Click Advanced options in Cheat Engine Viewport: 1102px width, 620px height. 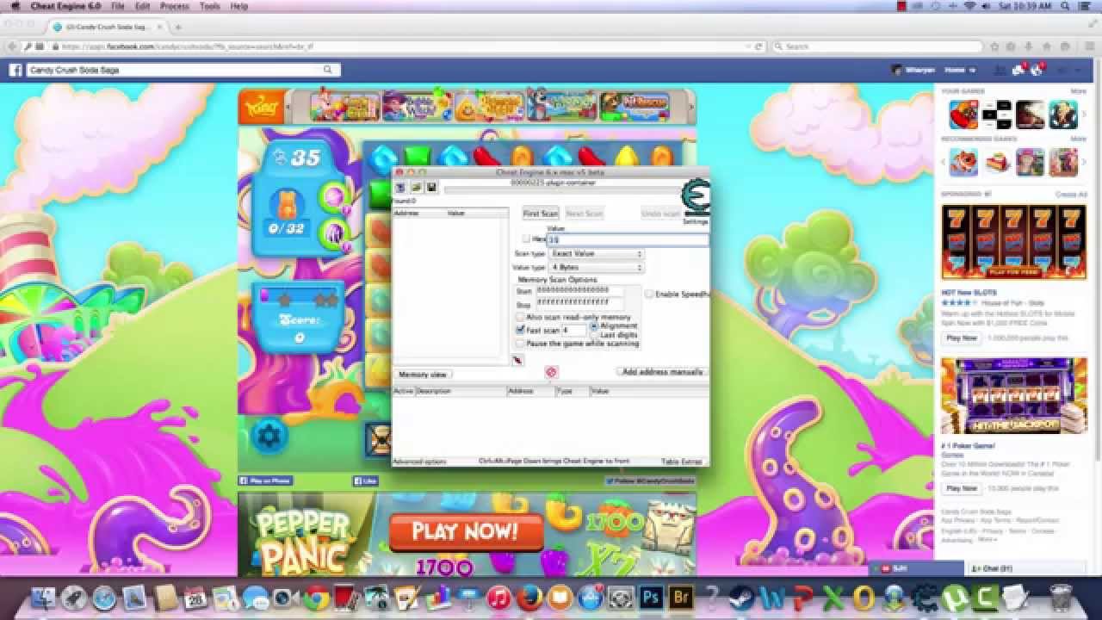419,462
